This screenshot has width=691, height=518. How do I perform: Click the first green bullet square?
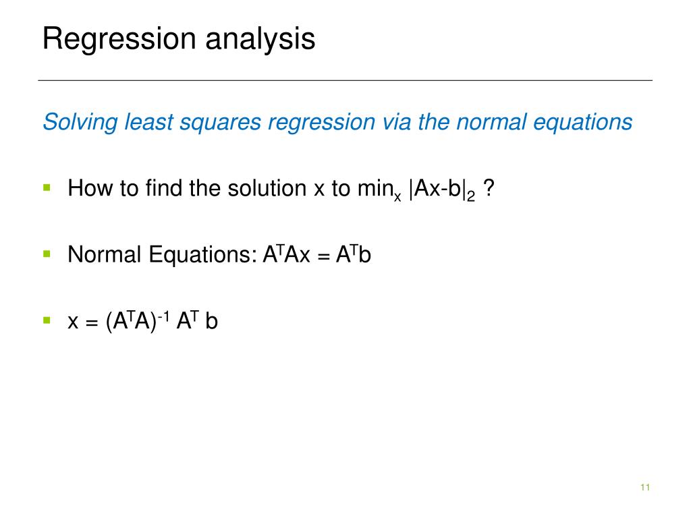click(47, 188)
